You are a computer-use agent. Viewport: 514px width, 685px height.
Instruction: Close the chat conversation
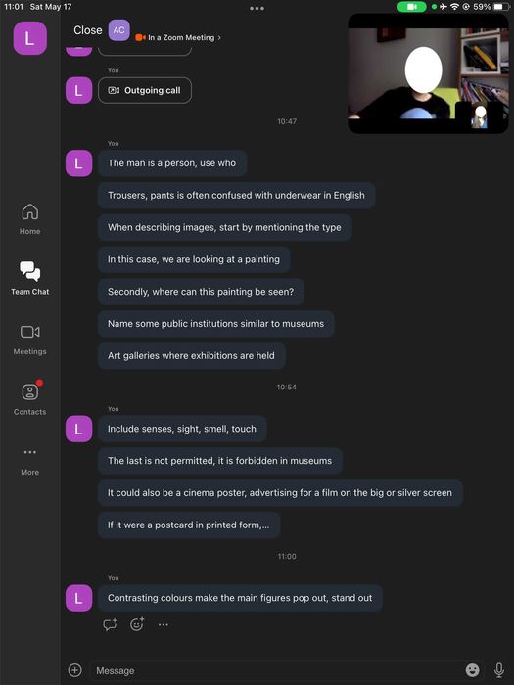[x=87, y=30]
